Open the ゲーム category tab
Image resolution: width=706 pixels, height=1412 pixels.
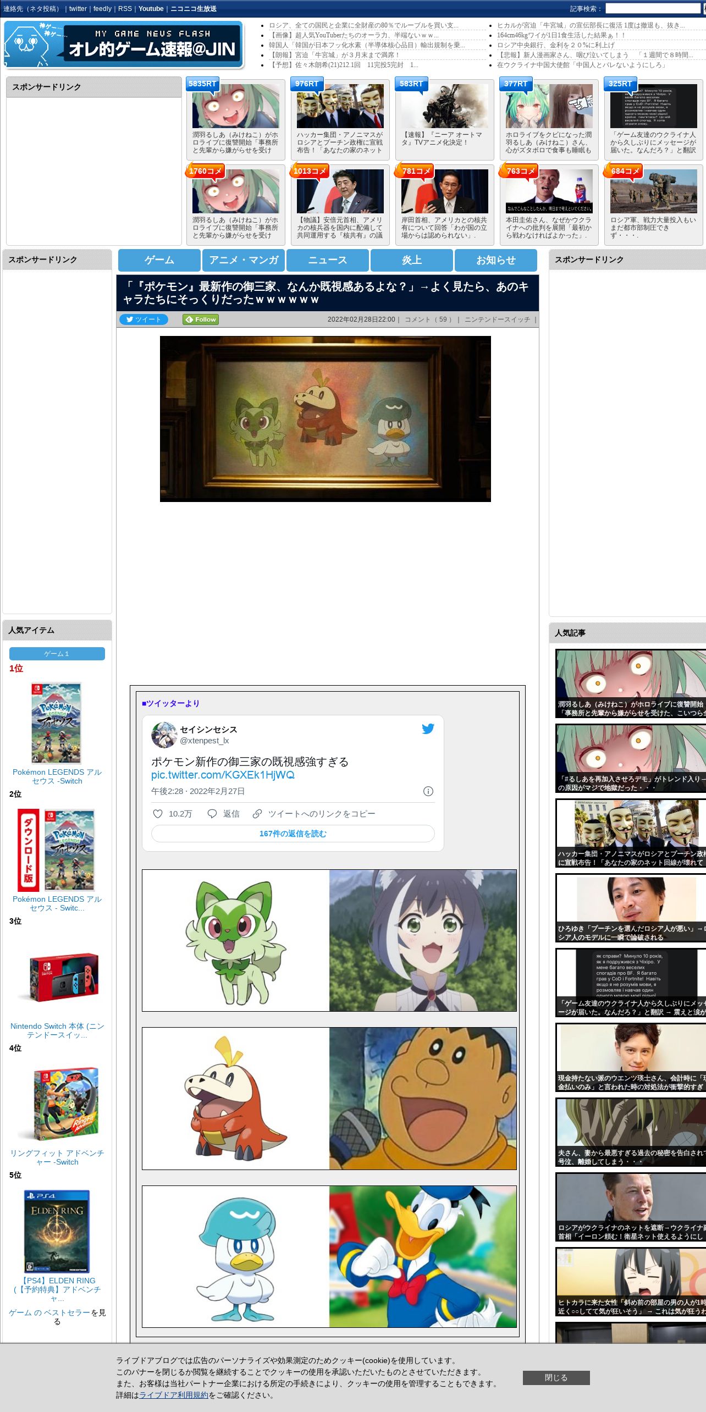(x=159, y=260)
